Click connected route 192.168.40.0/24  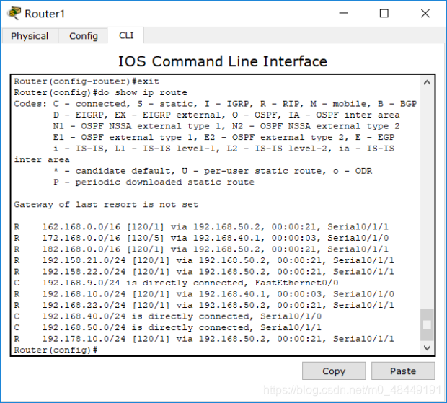tap(168, 316)
